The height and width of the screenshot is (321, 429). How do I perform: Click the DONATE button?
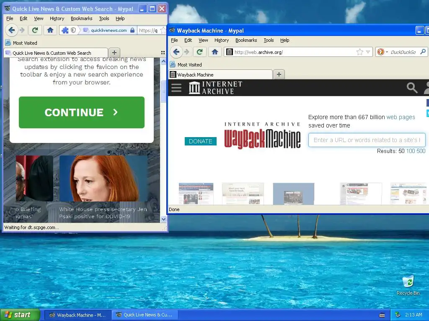[x=201, y=141]
